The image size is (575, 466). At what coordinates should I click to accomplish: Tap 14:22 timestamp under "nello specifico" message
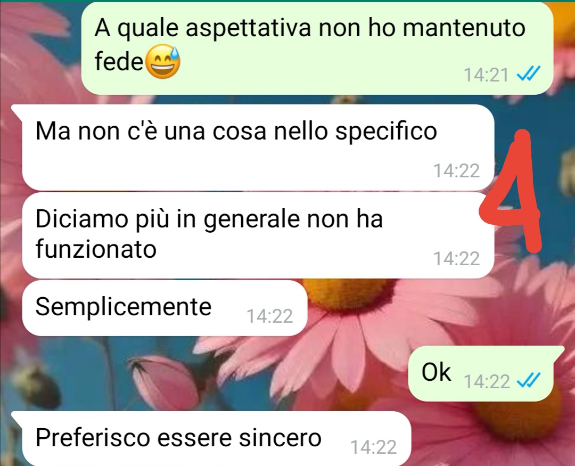click(x=457, y=170)
